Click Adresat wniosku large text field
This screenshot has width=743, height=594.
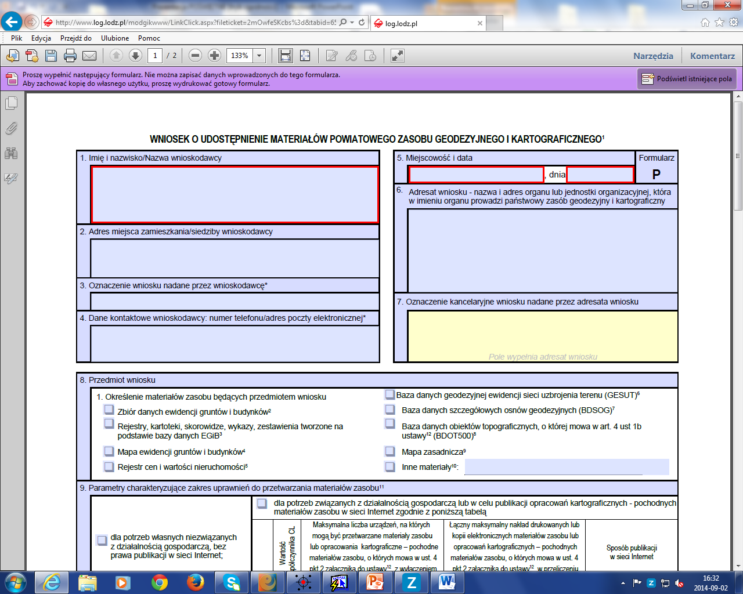pyautogui.click(x=543, y=250)
